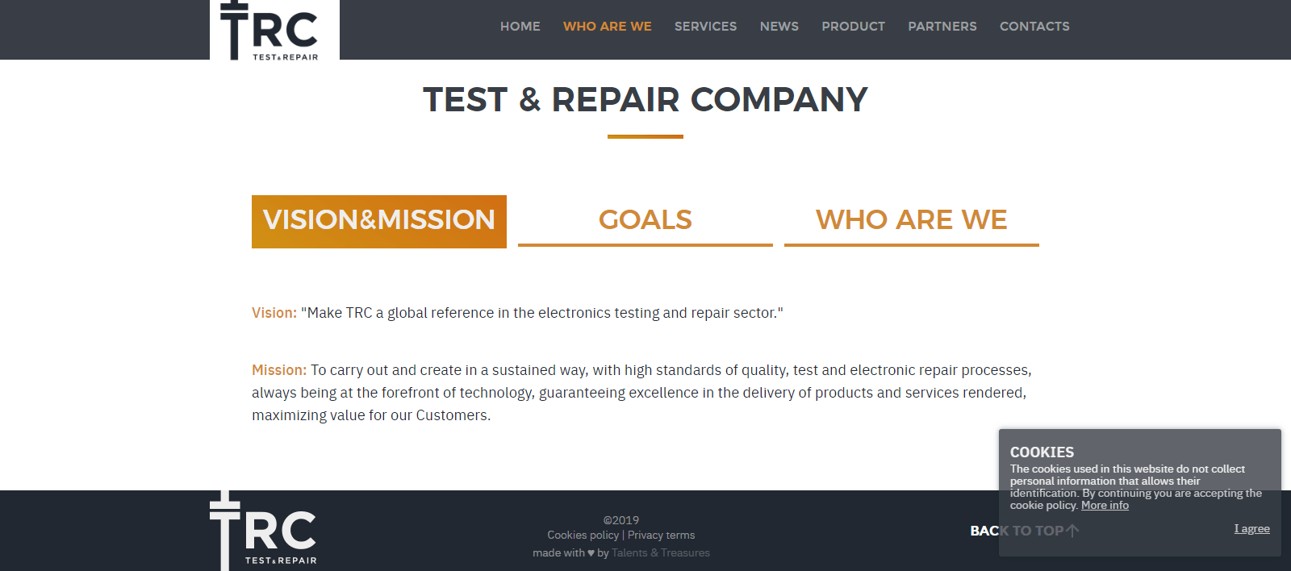
Task: Click the upward arrow icon beside Back to Top
Action: pyautogui.click(x=1072, y=531)
